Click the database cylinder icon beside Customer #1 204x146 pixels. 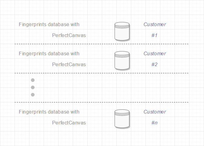[122, 31]
